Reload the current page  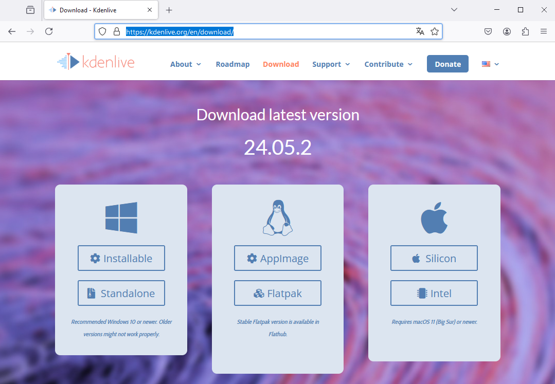pyautogui.click(x=49, y=31)
